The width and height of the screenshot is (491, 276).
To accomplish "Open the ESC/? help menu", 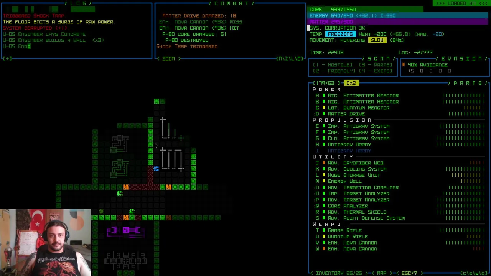I will [409, 273].
